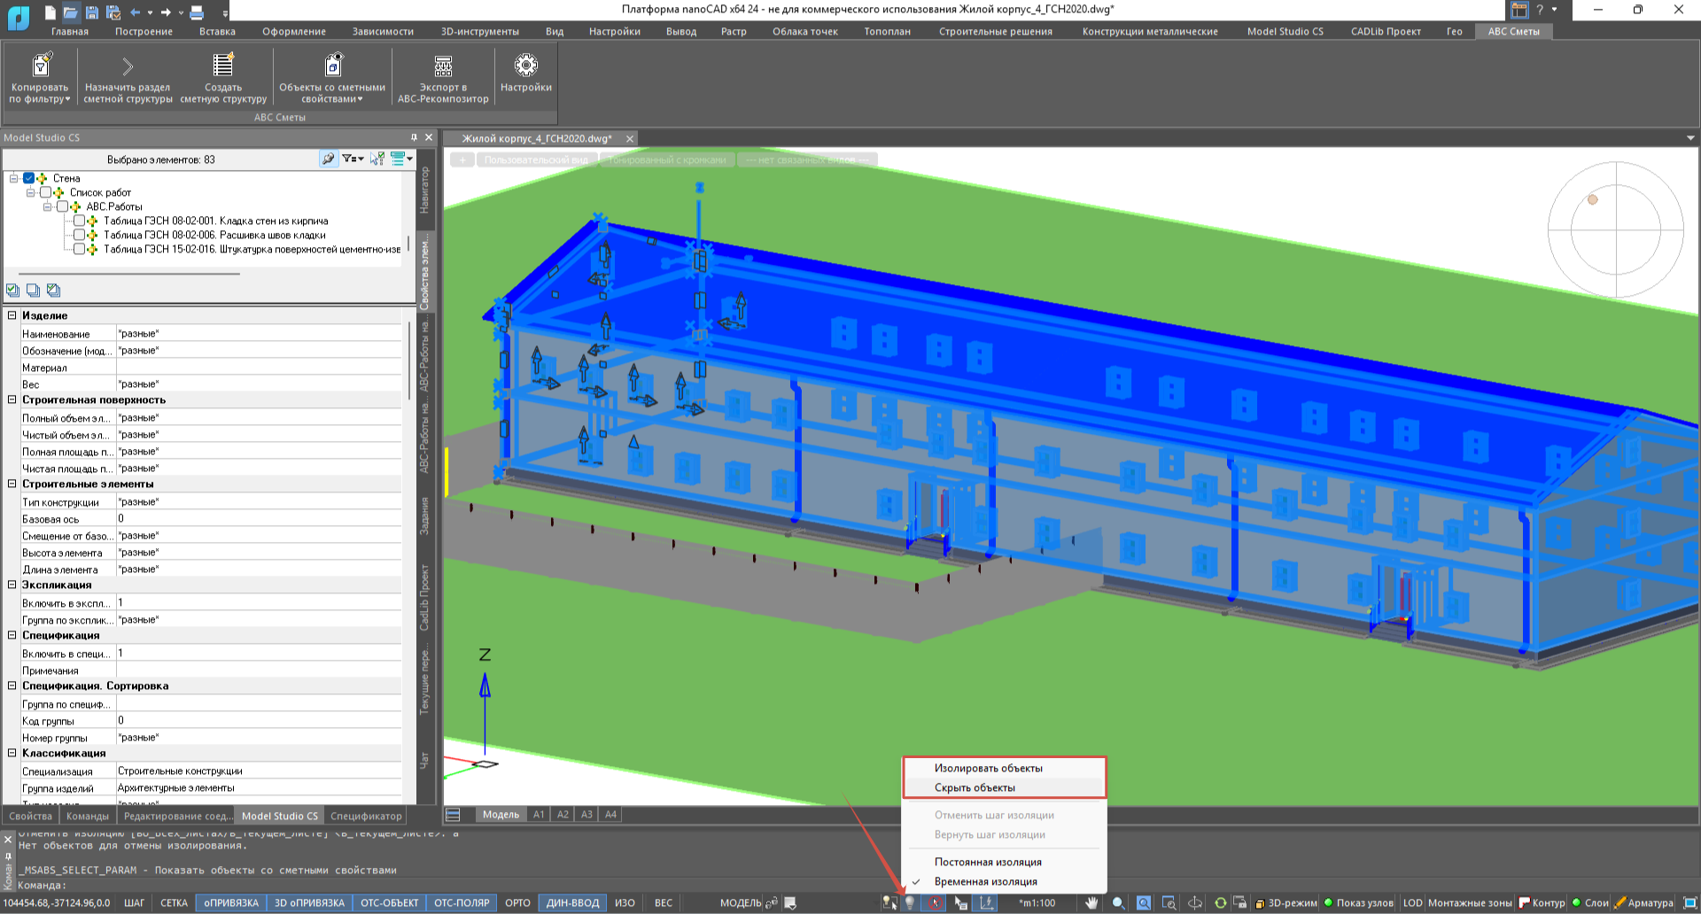Viewport: 1701px width, 914px height.
Task: Click the sheet list icon left of Модель tab
Action: 453,815
